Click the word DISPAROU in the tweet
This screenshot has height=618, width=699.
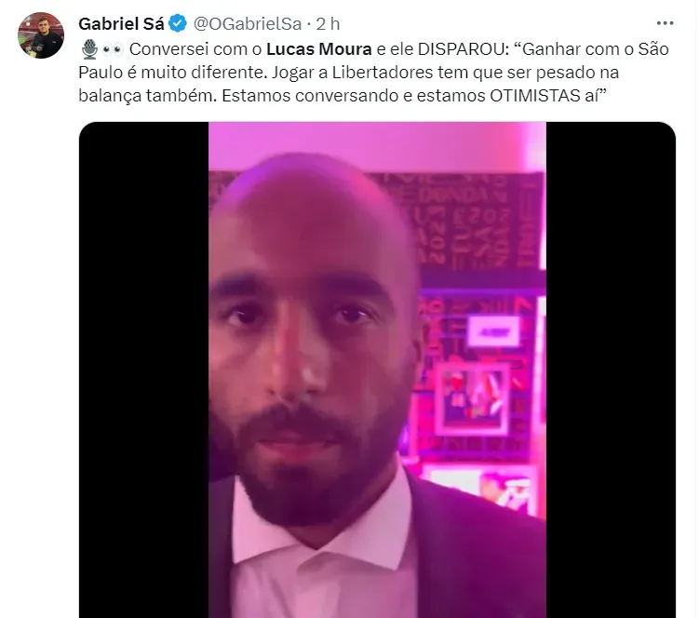[x=461, y=49]
